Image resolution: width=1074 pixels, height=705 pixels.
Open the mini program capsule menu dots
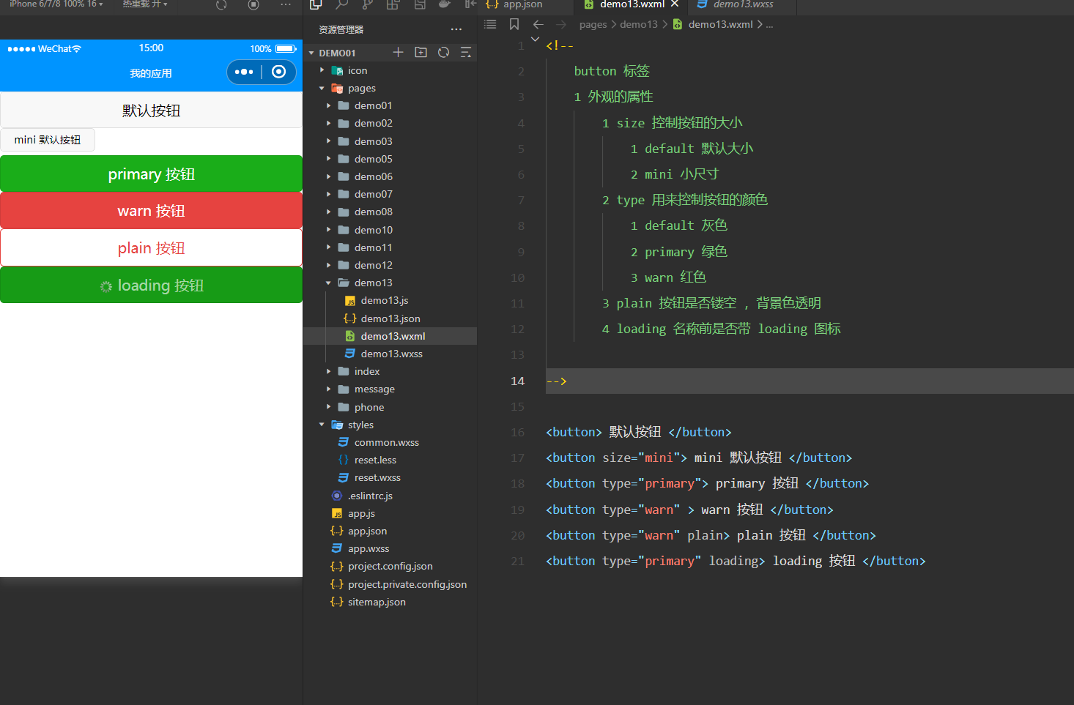[244, 72]
